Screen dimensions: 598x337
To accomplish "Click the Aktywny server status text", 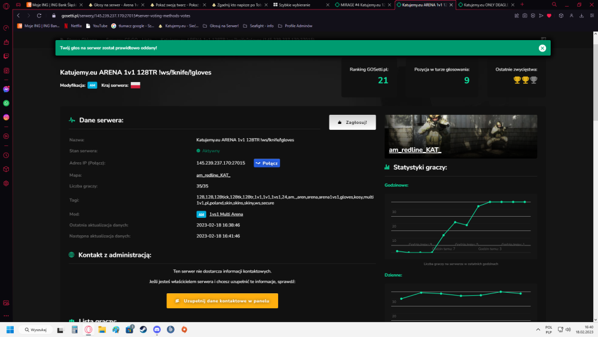I will (211, 151).
